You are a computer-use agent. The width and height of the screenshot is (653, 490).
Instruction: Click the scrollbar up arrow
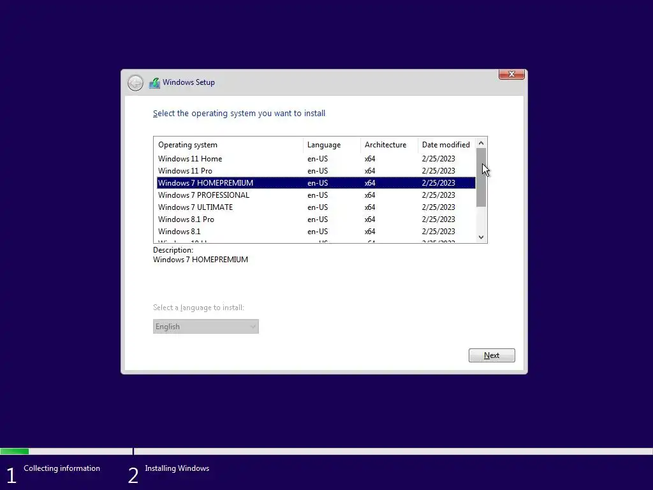click(x=481, y=143)
